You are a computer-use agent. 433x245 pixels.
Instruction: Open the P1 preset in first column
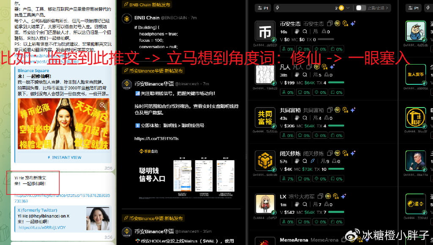pos(263,8)
